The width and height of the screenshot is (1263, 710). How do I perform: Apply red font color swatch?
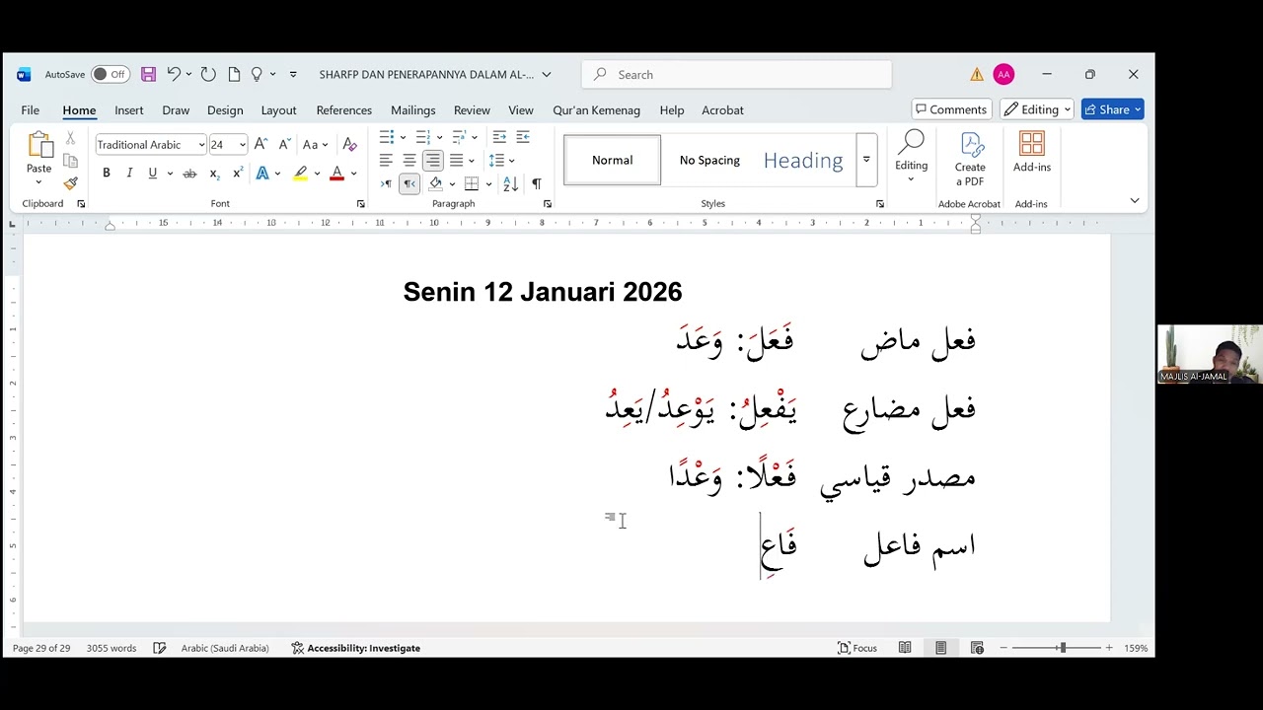(x=336, y=174)
